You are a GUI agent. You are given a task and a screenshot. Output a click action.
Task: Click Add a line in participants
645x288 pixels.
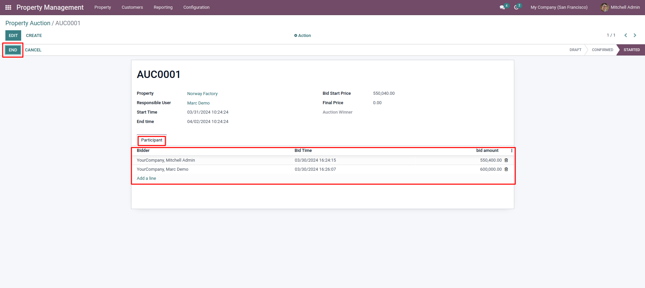click(x=146, y=178)
